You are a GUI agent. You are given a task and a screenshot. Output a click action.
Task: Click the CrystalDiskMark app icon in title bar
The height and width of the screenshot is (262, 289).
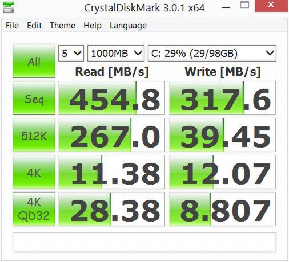coord(9,7)
